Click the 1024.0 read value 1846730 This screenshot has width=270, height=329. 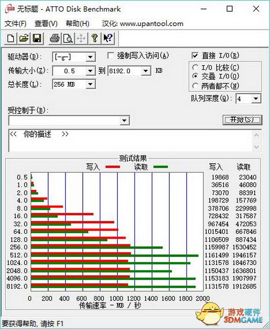point(244,263)
